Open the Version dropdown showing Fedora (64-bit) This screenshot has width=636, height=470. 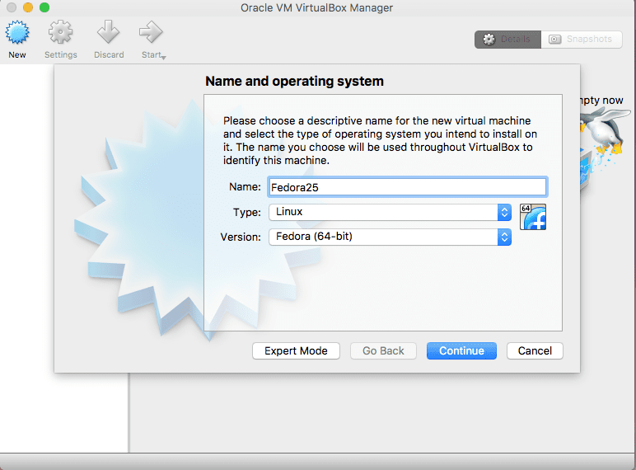click(390, 237)
